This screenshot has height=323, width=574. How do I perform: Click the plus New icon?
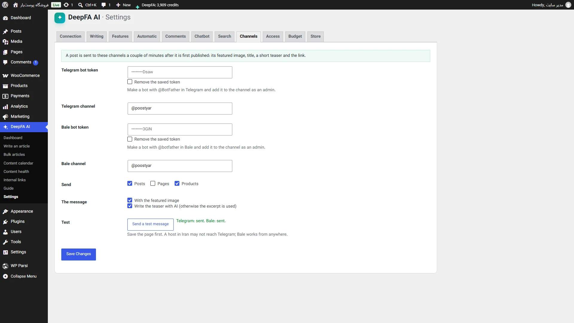[118, 5]
